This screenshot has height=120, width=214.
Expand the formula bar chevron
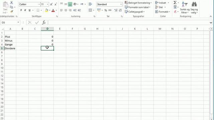211,23
